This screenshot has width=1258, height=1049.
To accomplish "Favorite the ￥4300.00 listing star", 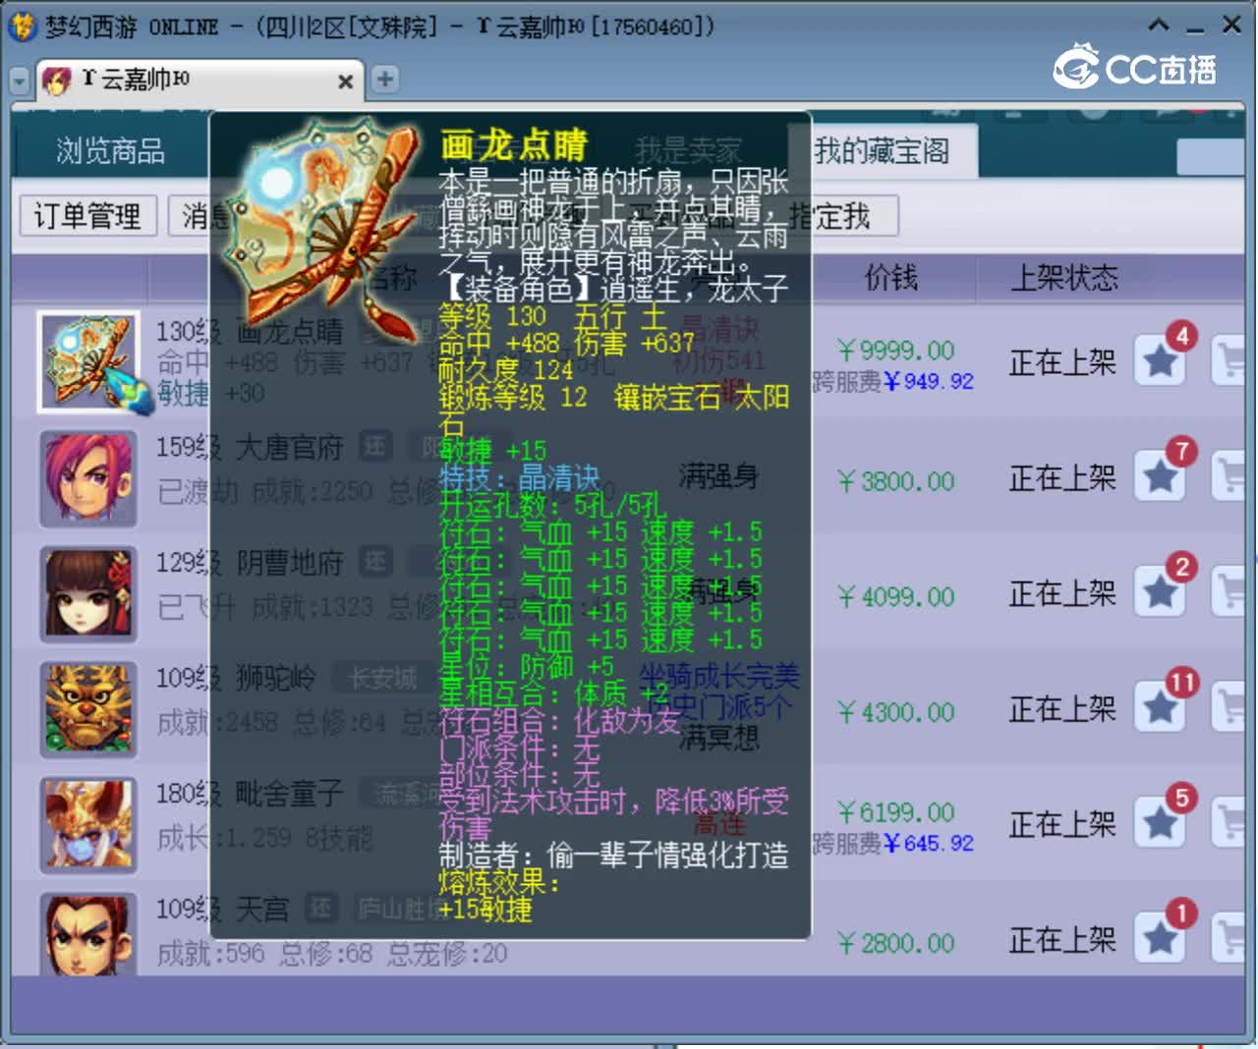I will coord(1161,707).
